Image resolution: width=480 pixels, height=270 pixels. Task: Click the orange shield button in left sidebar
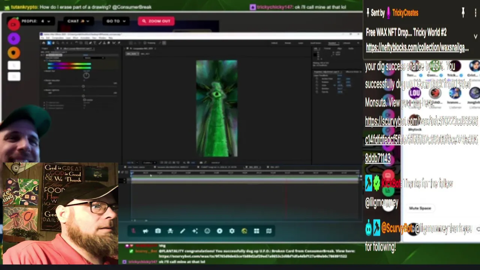pyautogui.click(x=14, y=52)
